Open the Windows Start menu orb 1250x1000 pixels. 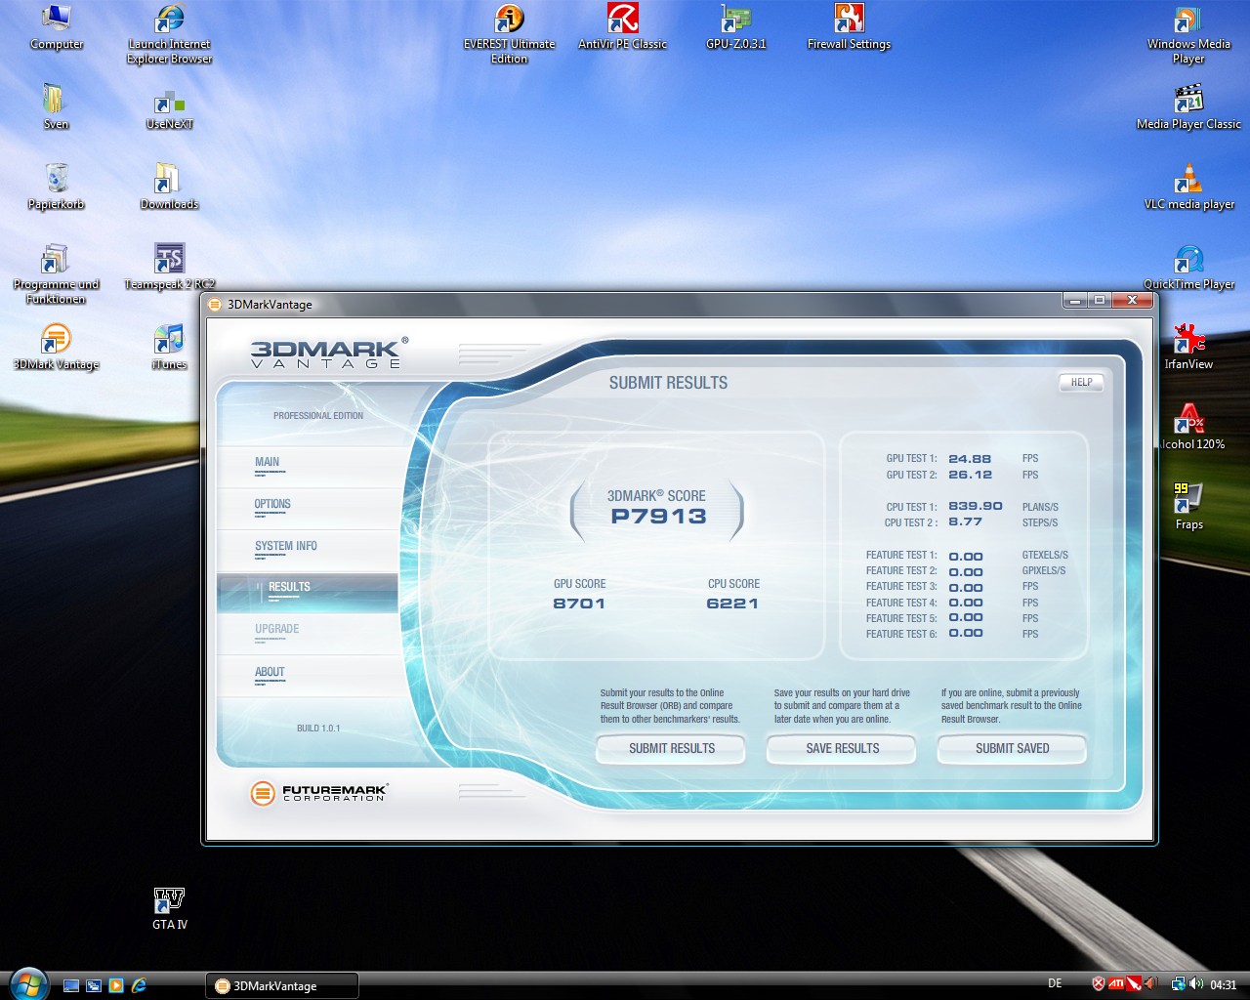[27, 983]
